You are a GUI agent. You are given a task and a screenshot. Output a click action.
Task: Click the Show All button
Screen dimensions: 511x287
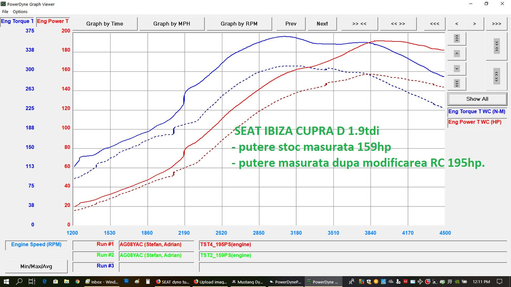(477, 99)
